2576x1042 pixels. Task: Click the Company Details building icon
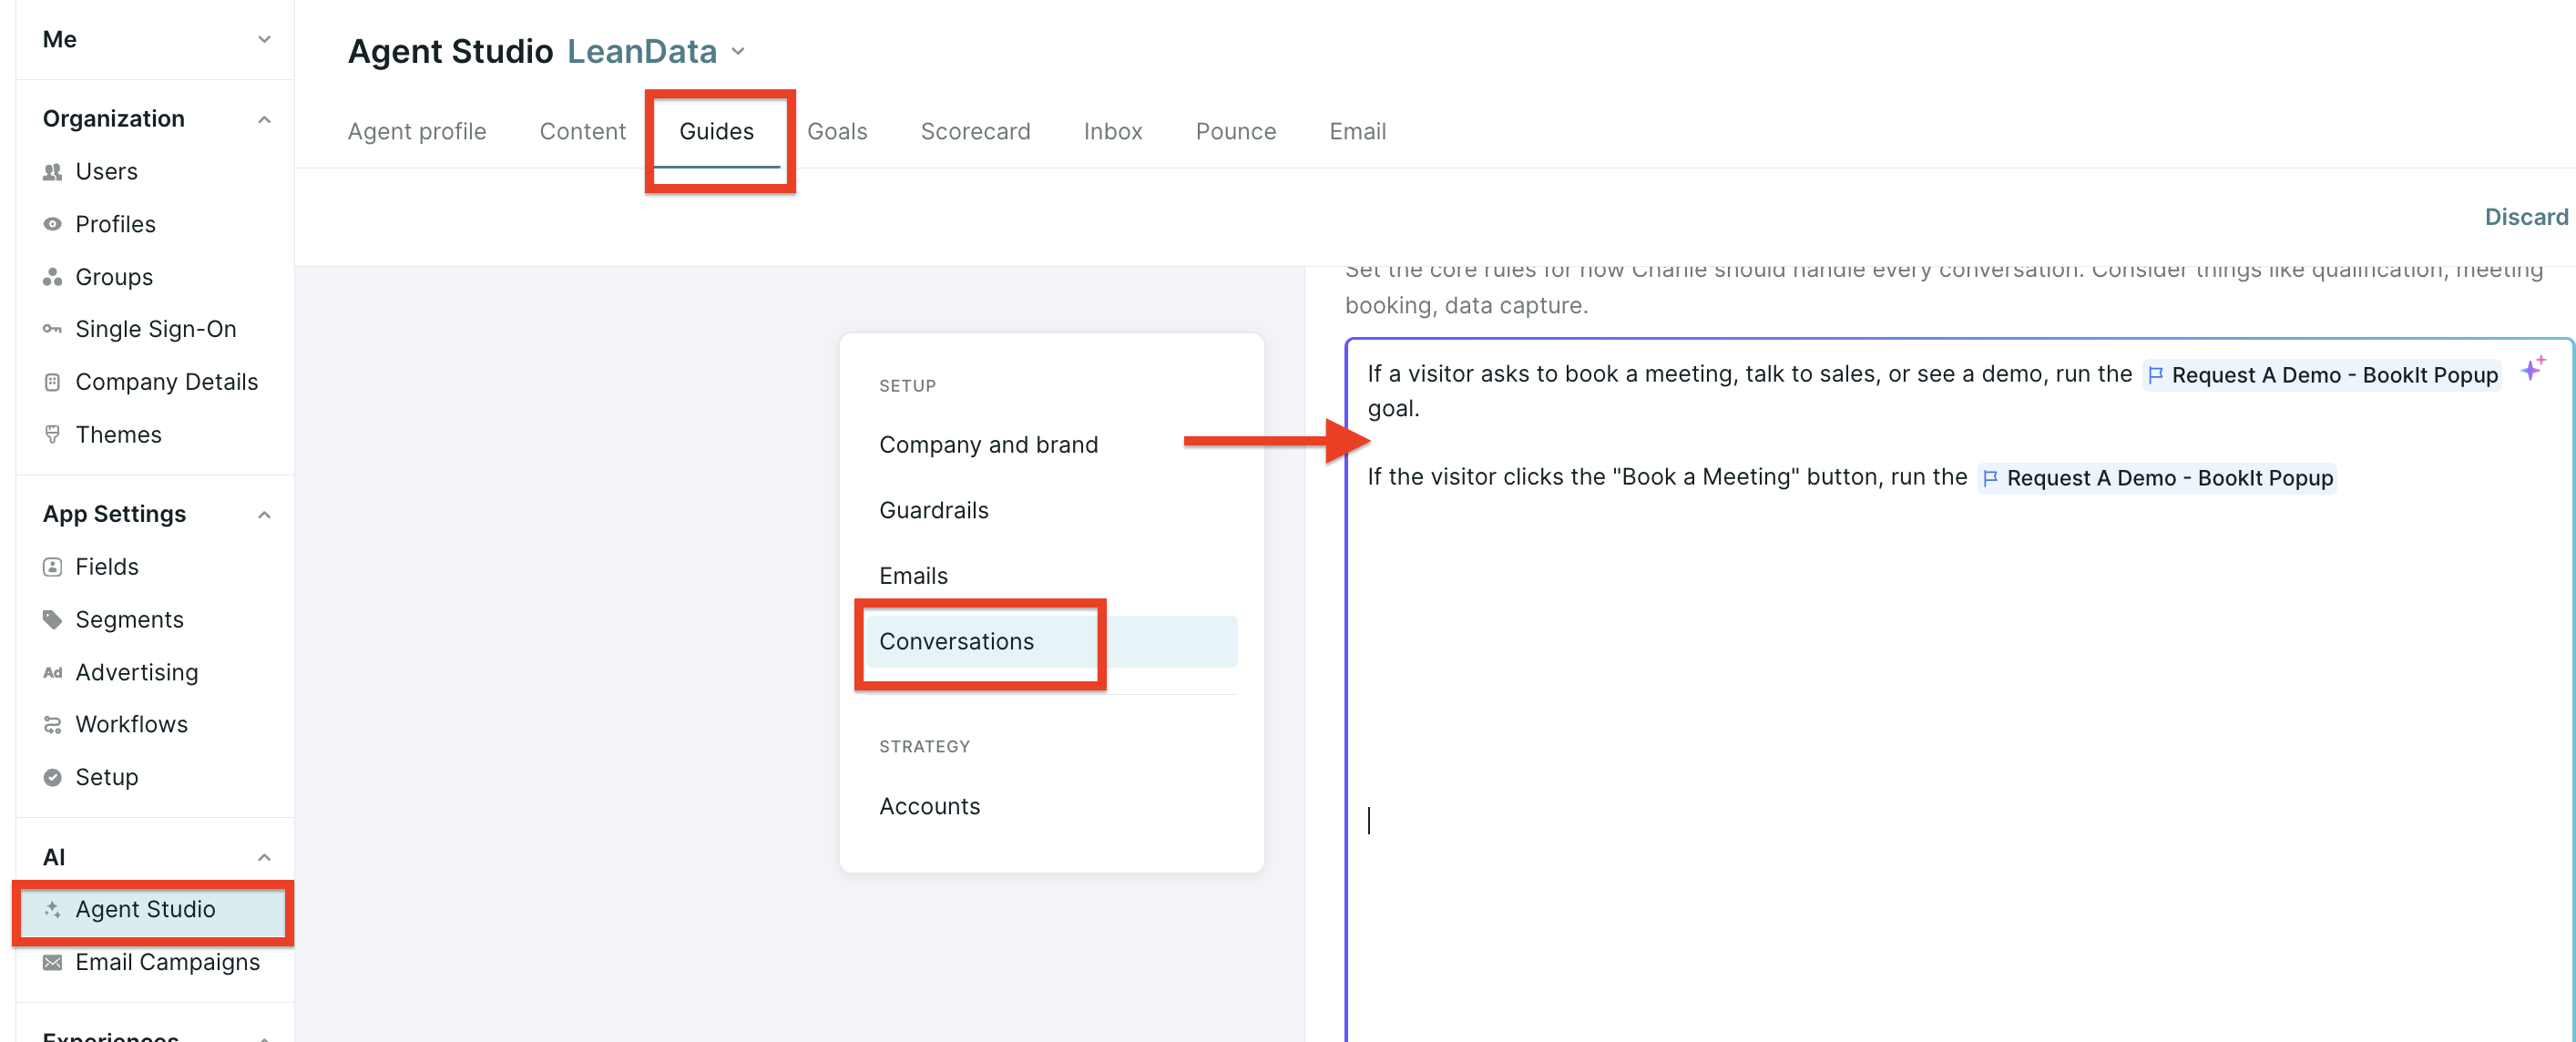click(x=52, y=382)
